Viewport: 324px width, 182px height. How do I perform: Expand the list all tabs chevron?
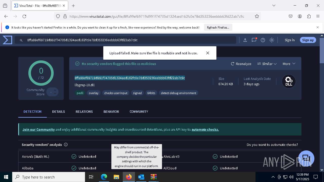(274, 6)
